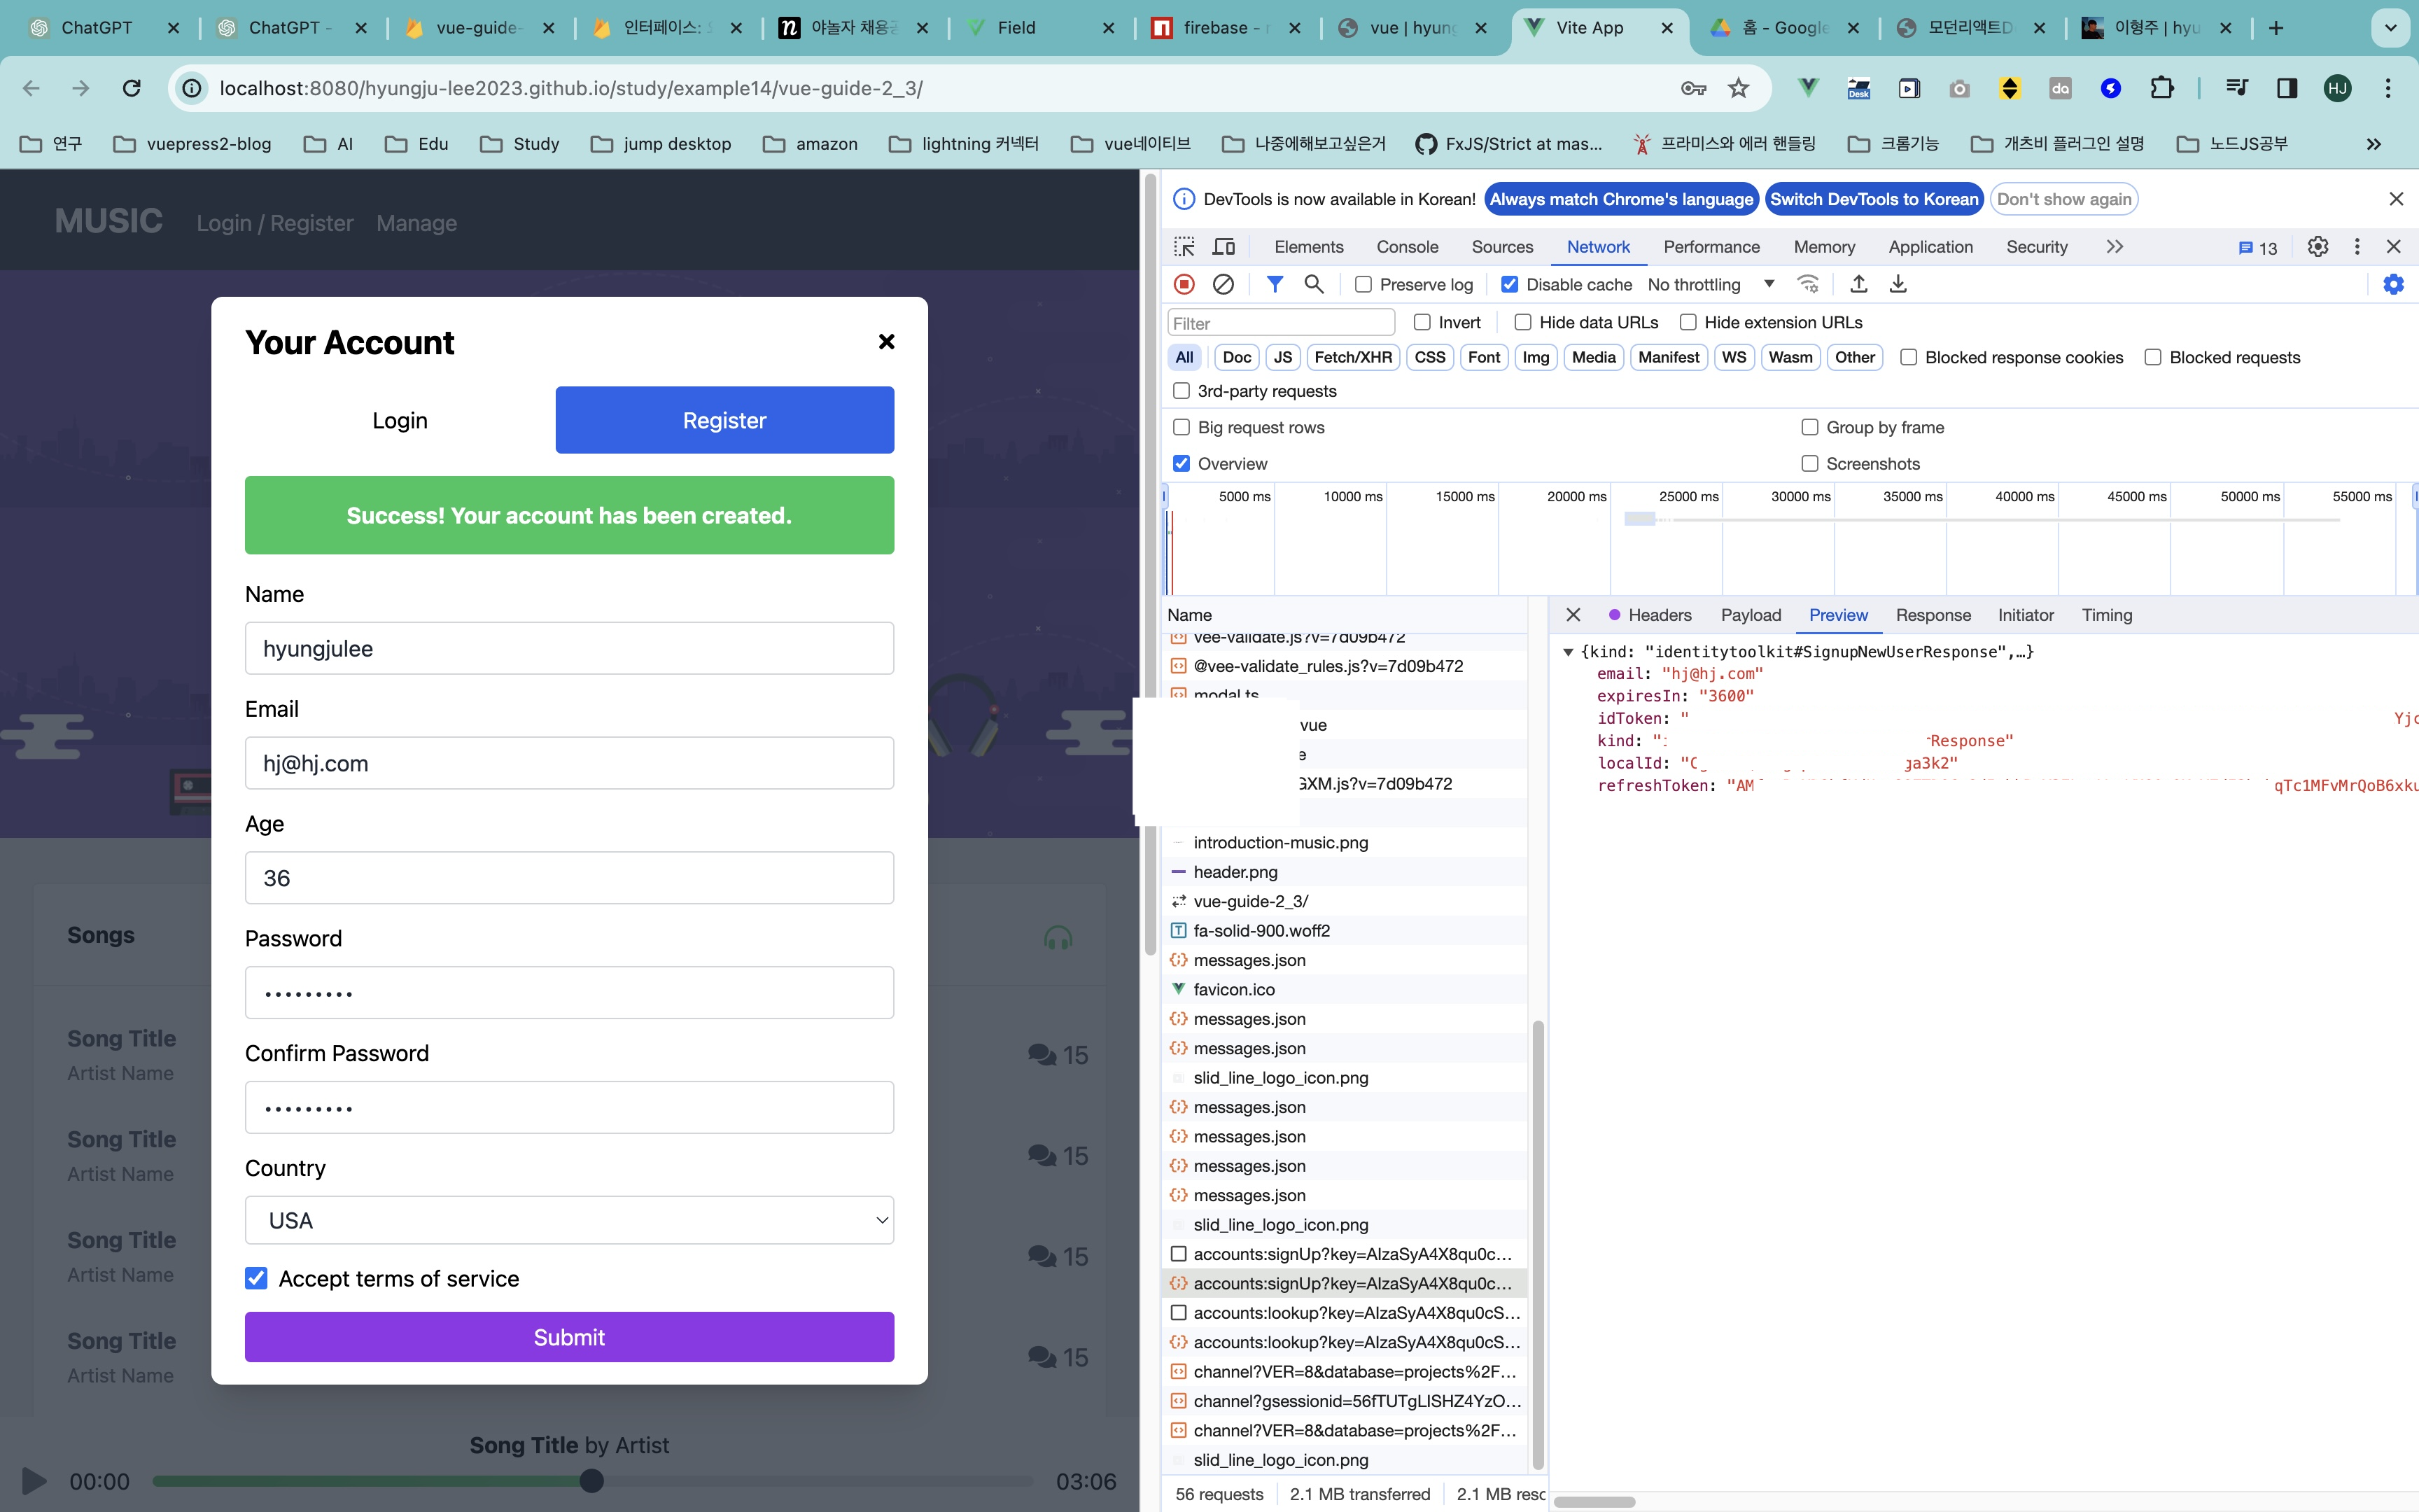
Task: Toggle Preserve log checkbox
Action: 1362,285
